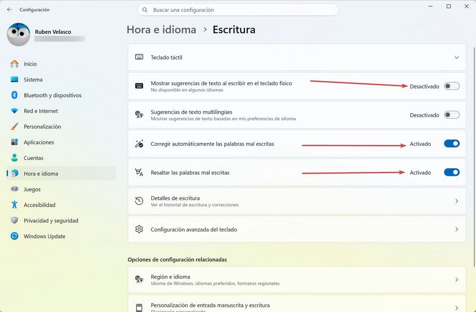Enable Mostrar sugerencias de texto toggle

(x=451, y=86)
